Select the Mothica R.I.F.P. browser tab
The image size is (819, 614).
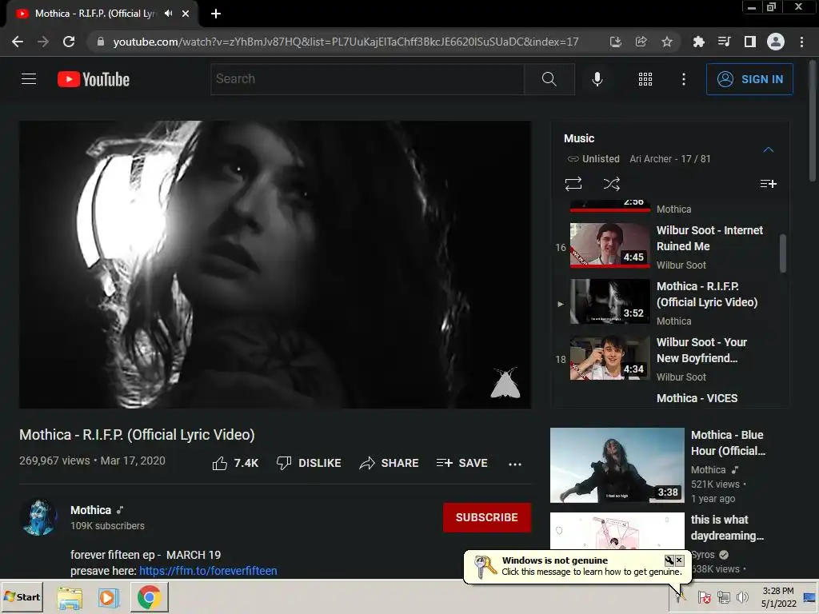(x=94, y=14)
